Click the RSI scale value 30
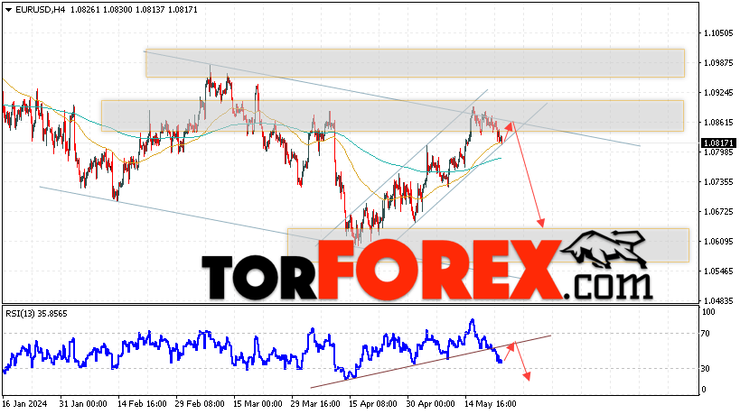The image size is (740, 414). pos(705,369)
